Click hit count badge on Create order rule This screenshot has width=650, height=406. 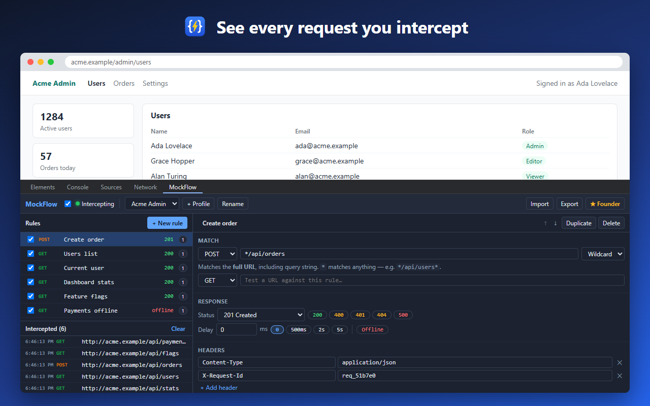(183, 240)
